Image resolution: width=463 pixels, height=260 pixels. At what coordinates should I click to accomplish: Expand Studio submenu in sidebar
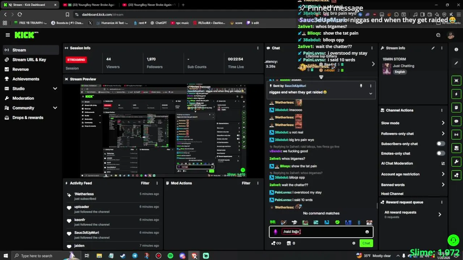tap(55, 88)
